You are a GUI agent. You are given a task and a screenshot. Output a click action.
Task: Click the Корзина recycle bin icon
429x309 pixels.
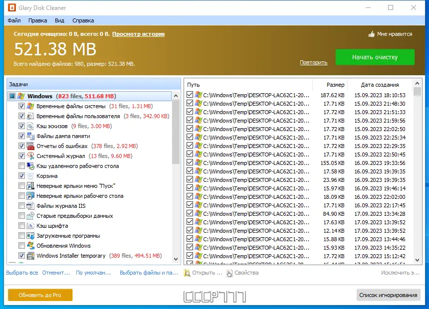point(30,176)
